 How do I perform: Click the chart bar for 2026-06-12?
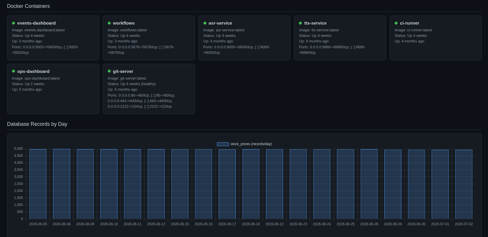pos(156,184)
